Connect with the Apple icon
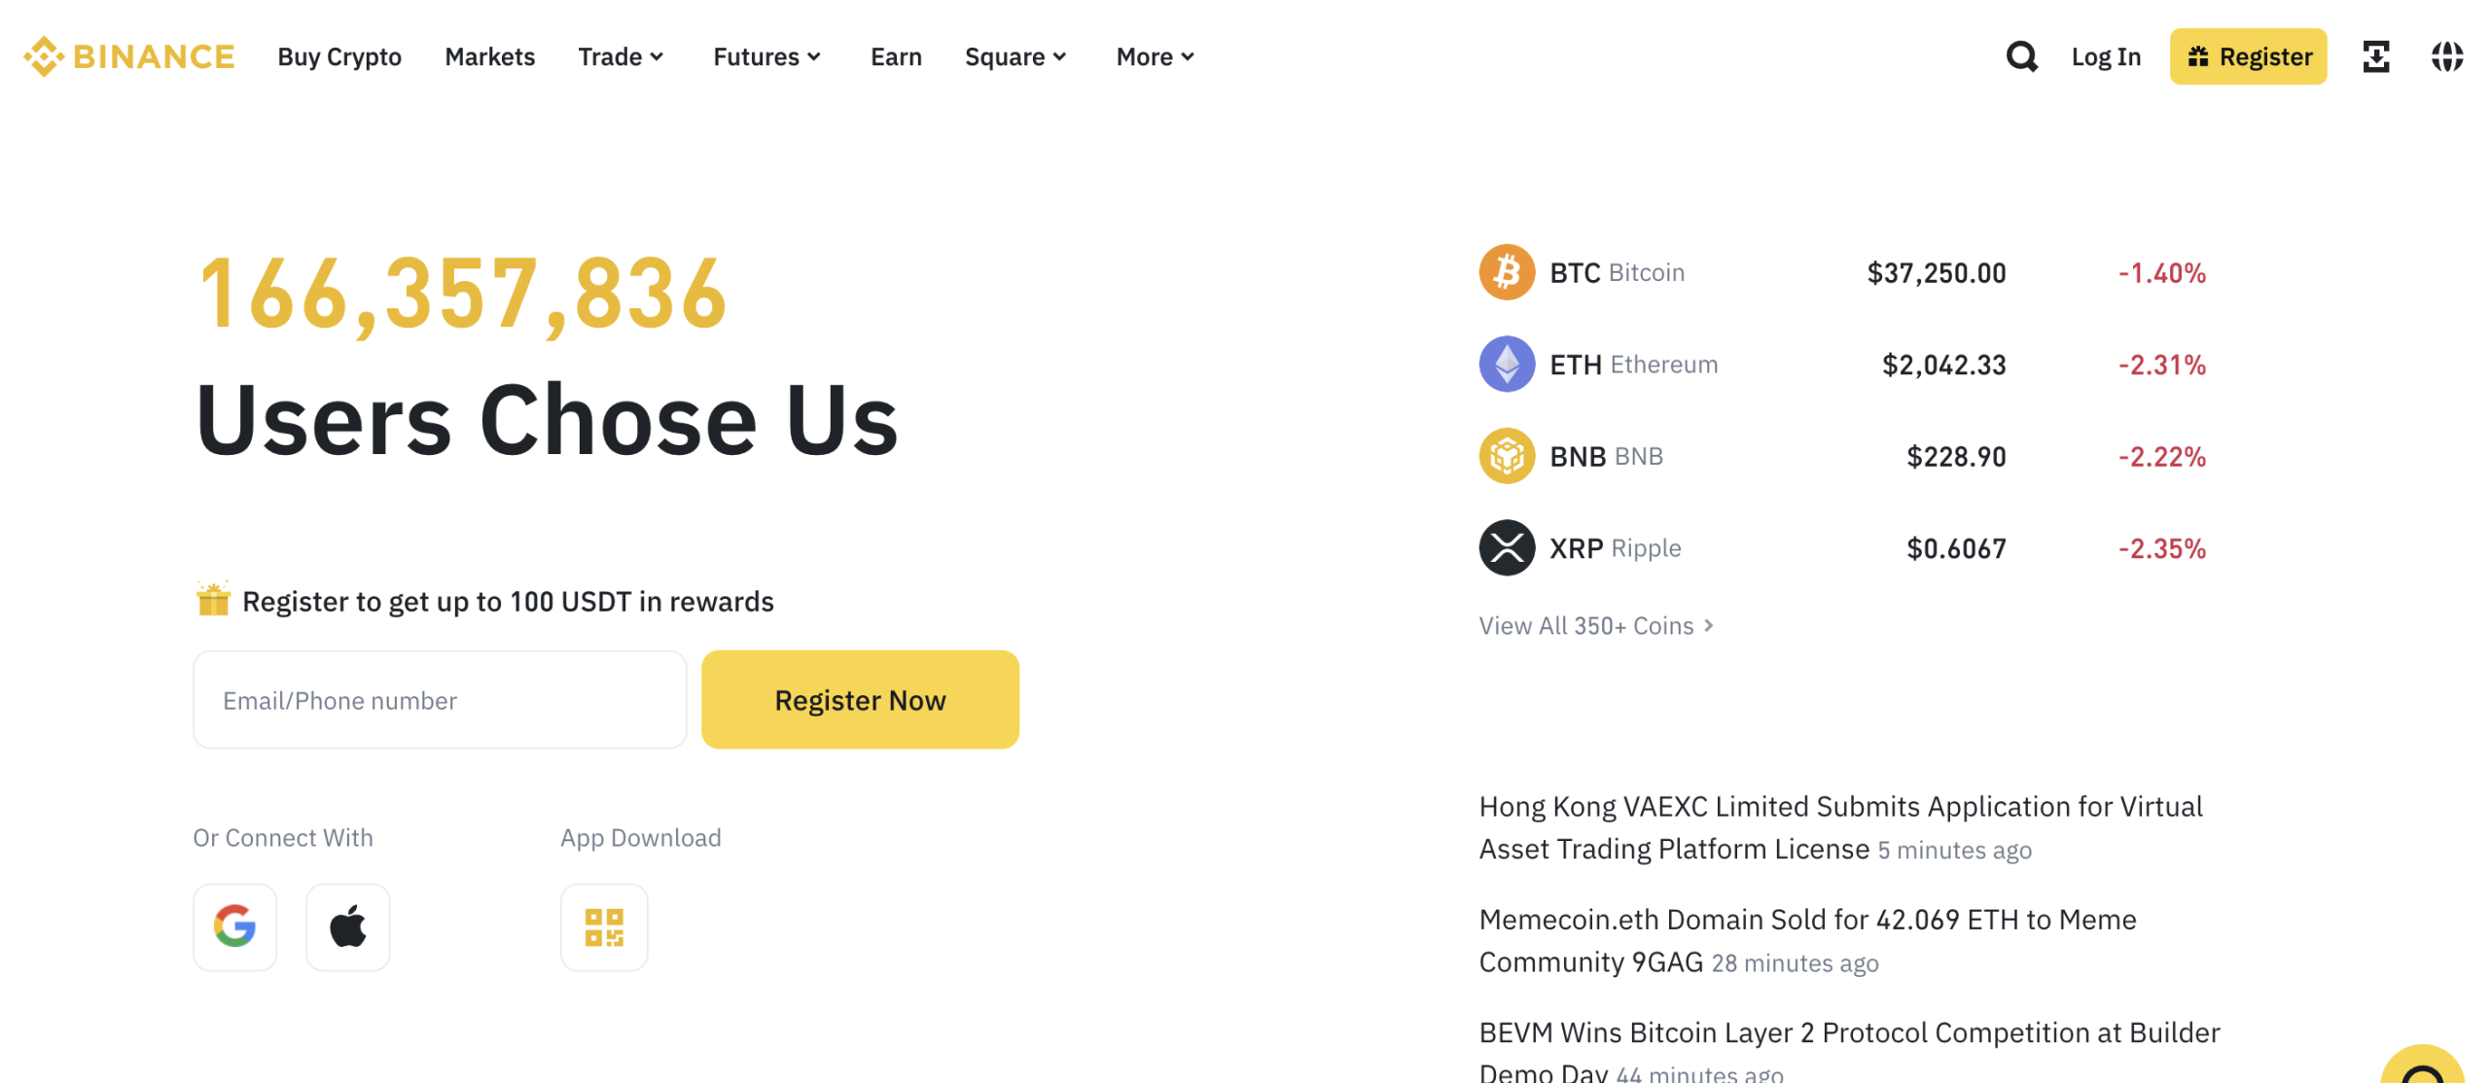Screen dimensions: 2490x1083 (348, 926)
